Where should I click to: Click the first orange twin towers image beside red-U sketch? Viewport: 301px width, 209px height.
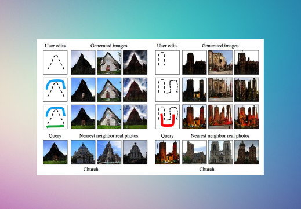point(194,117)
